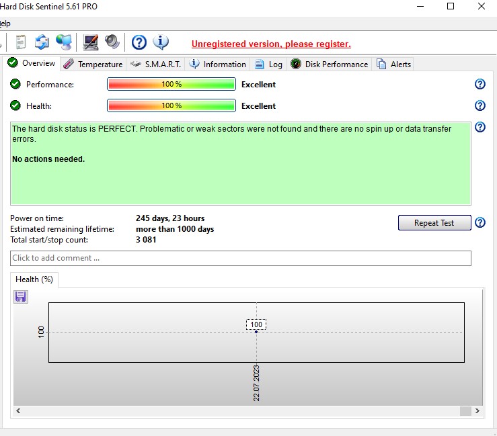Click help icon beside status text box
This screenshot has height=436, width=497.
(x=480, y=127)
